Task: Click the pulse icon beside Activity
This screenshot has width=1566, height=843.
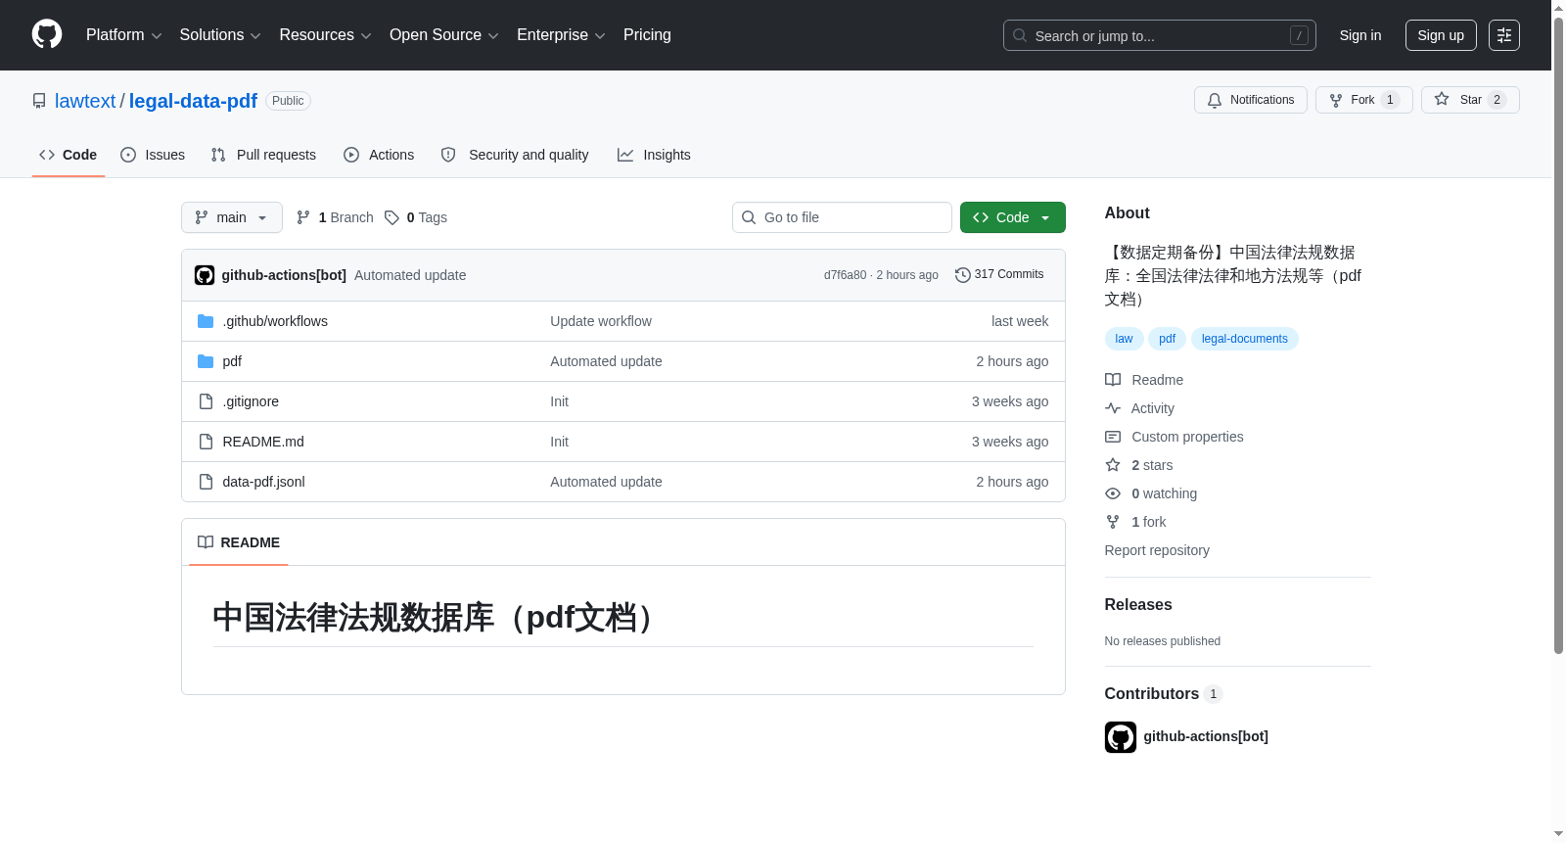Action: (x=1113, y=408)
